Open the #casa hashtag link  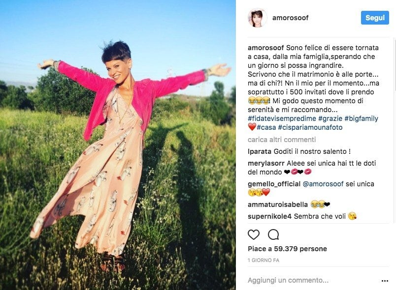[x=266, y=127]
